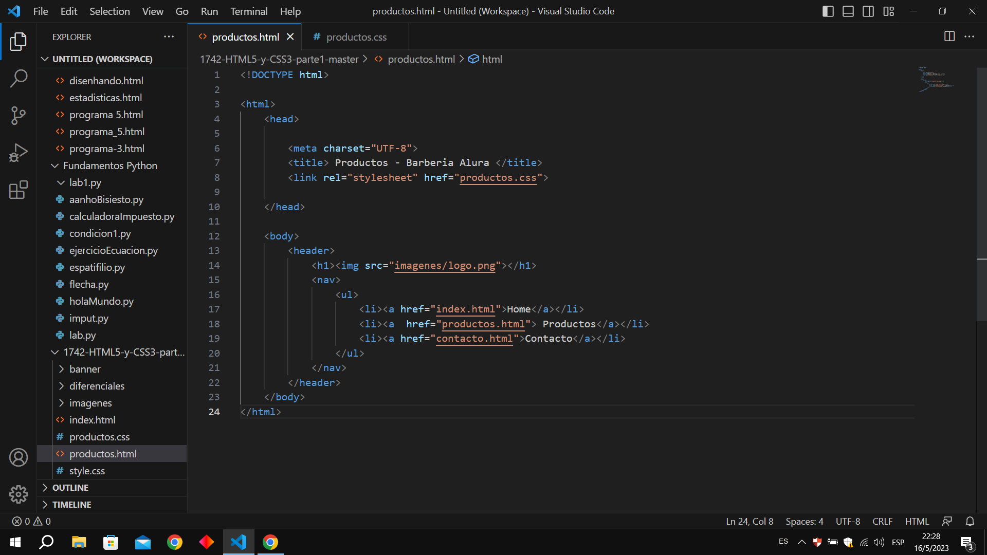Open the Accounts menu icon
The height and width of the screenshot is (555, 987).
coord(19,457)
